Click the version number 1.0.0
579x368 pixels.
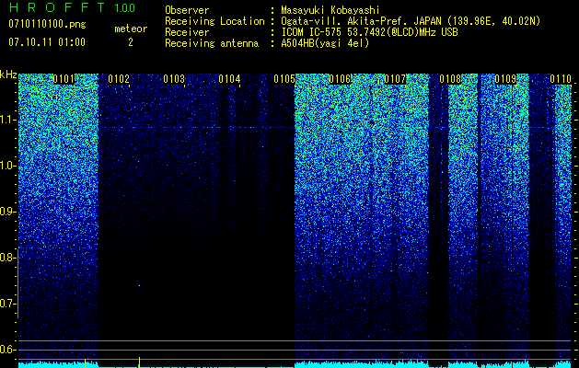125,7
